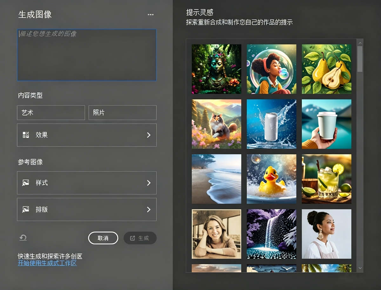Click the reset arrow icon beside 取消
The width and height of the screenshot is (381, 290).
point(23,238)
